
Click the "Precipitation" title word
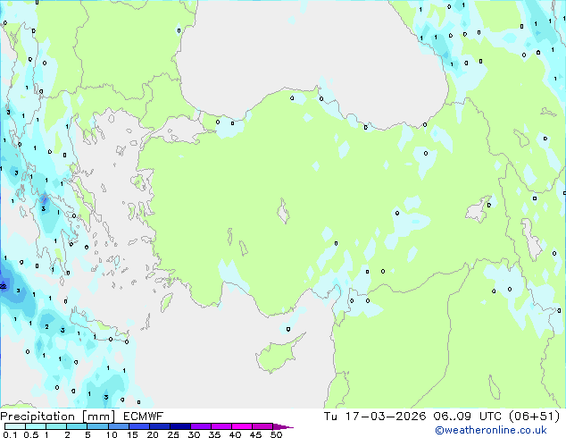tap(37, 417)
